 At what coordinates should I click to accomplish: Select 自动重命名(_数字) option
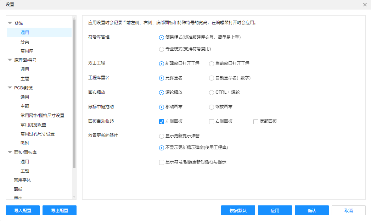pyautogui.click(x=212, y=78)
